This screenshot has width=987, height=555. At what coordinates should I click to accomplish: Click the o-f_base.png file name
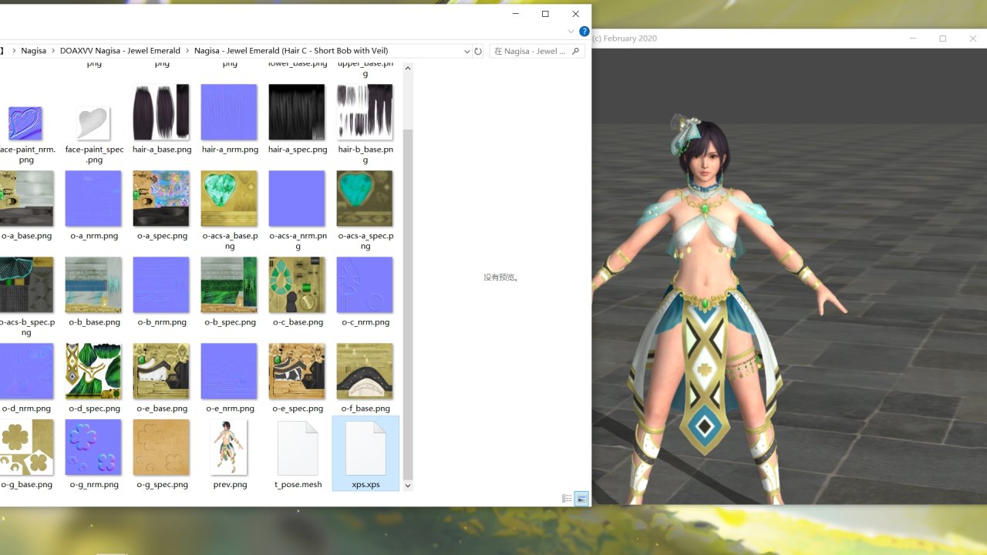coord(365,409)
